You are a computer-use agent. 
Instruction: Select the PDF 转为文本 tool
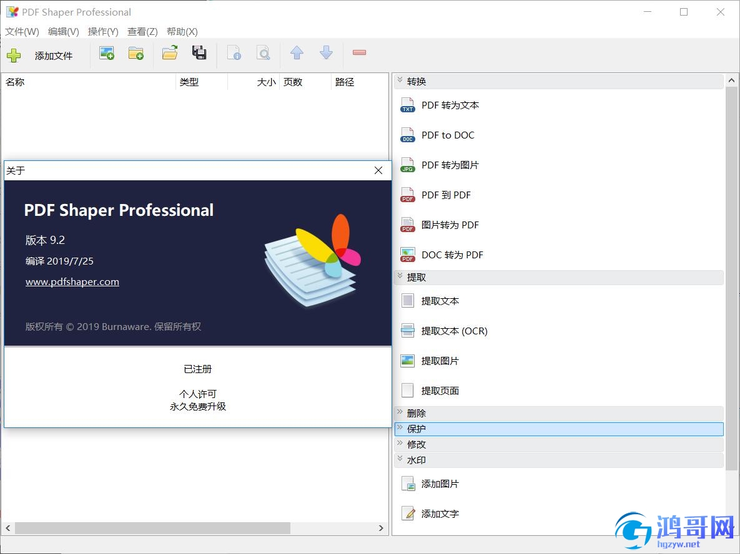click(x=440, y=105)
